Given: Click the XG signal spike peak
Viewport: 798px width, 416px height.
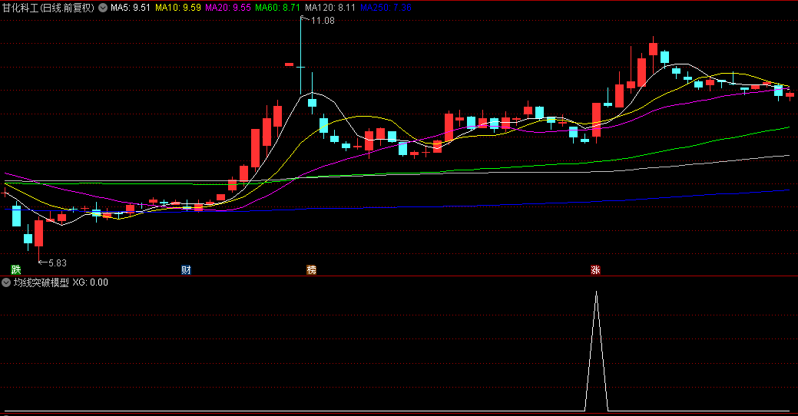Looking at the screenshot, I should click(597, 292).
